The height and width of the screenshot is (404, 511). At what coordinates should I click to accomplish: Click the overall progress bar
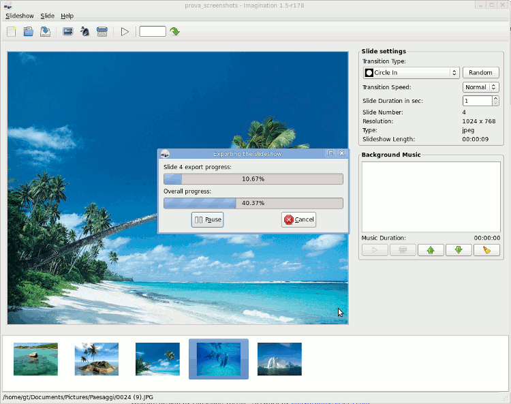[x=253, y=203]
